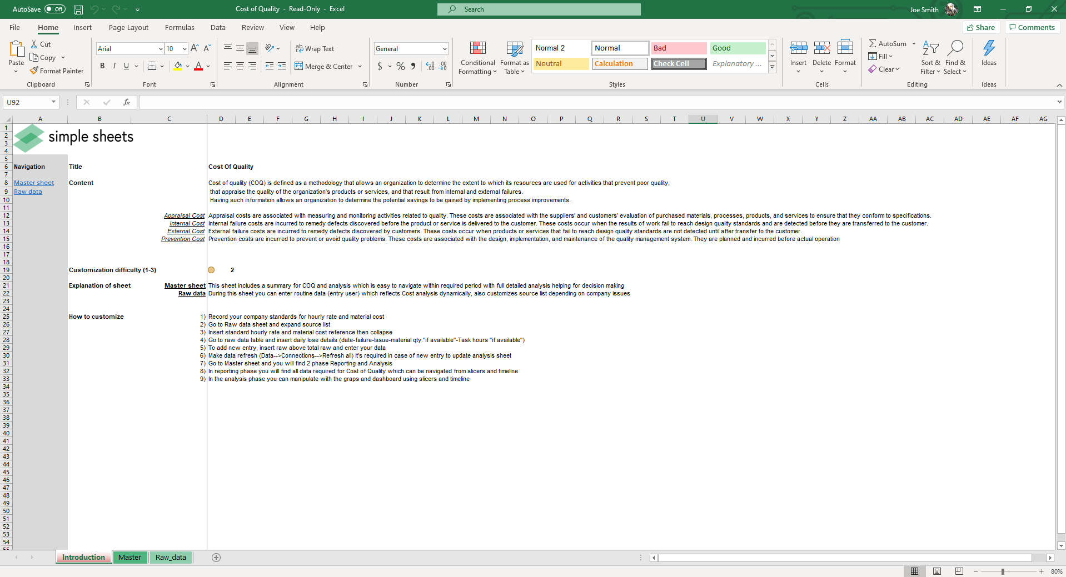Click the Percent Style icon
The image size is (1066, 577).
coord(401,66)
